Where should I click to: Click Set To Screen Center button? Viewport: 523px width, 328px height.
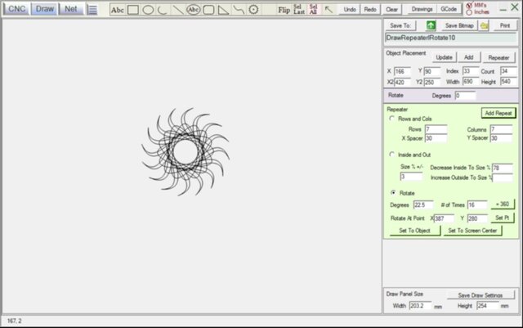click(x=472, y=231)
